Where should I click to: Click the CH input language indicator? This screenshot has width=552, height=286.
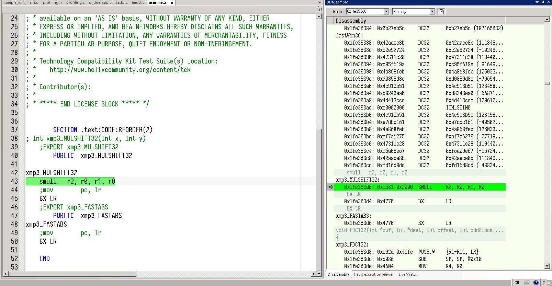[517, 283]
